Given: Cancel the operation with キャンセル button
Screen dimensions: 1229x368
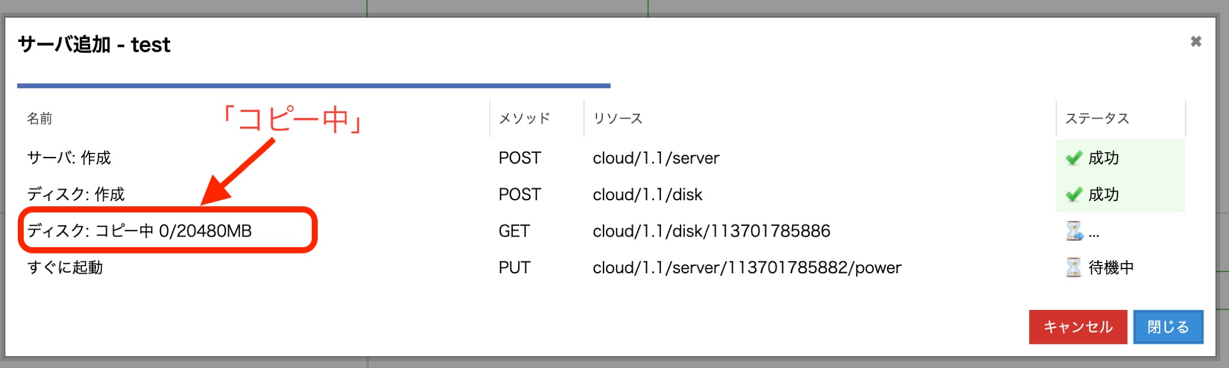Looking at the screenshot, I should point(1078,327).
